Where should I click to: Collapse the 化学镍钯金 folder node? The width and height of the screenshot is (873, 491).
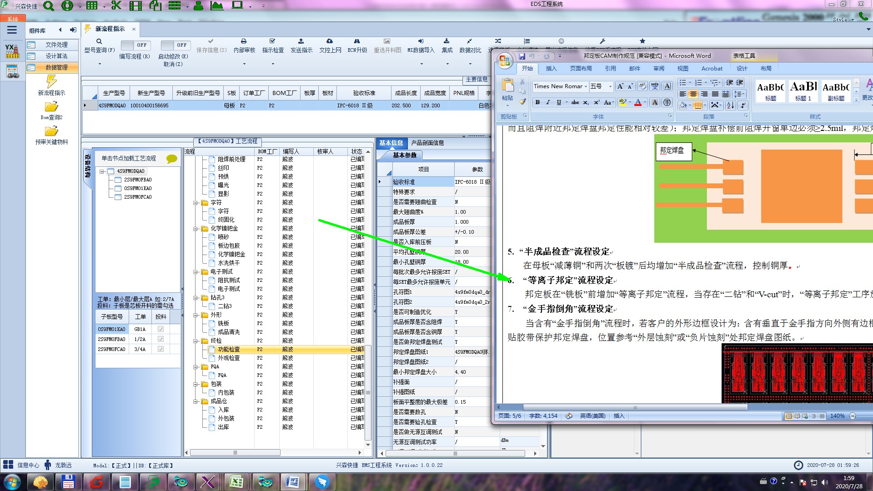click(196, 229)
